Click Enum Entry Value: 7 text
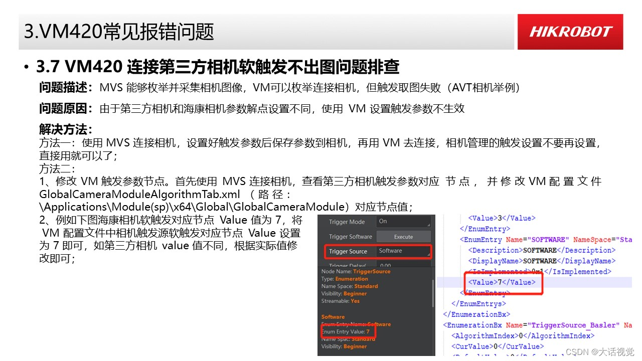This screenshot has width=642, height=361. coord(346,331)
